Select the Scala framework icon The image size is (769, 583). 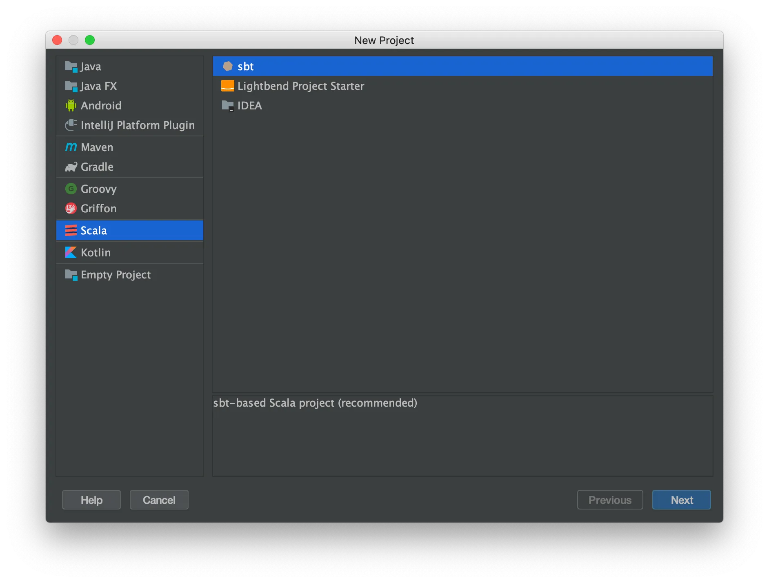(x=70, y=230)
